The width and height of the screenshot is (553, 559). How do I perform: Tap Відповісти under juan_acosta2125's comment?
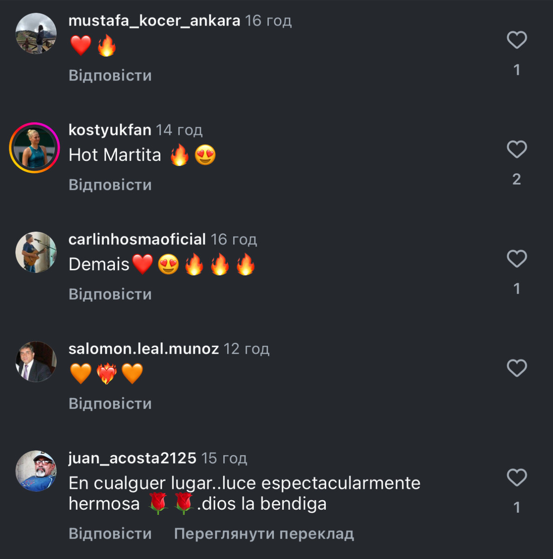click(x=110, y=533)
